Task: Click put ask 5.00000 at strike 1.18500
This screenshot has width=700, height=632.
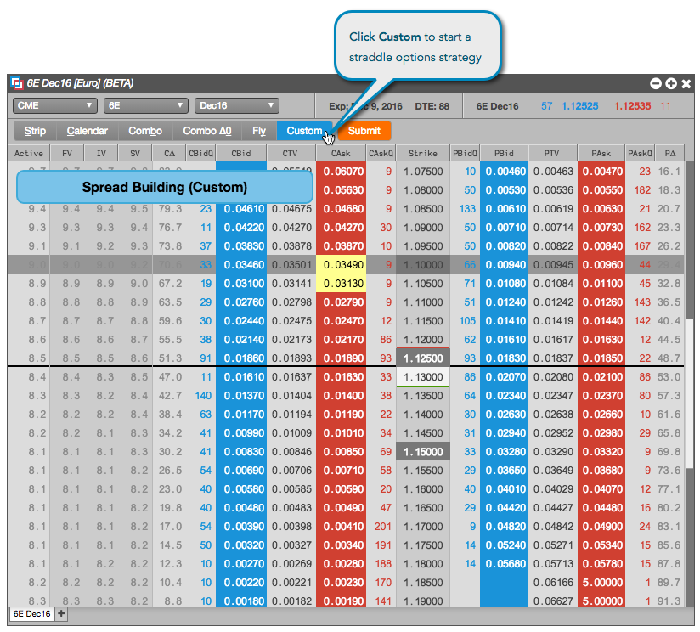Action: click(601, 583)
